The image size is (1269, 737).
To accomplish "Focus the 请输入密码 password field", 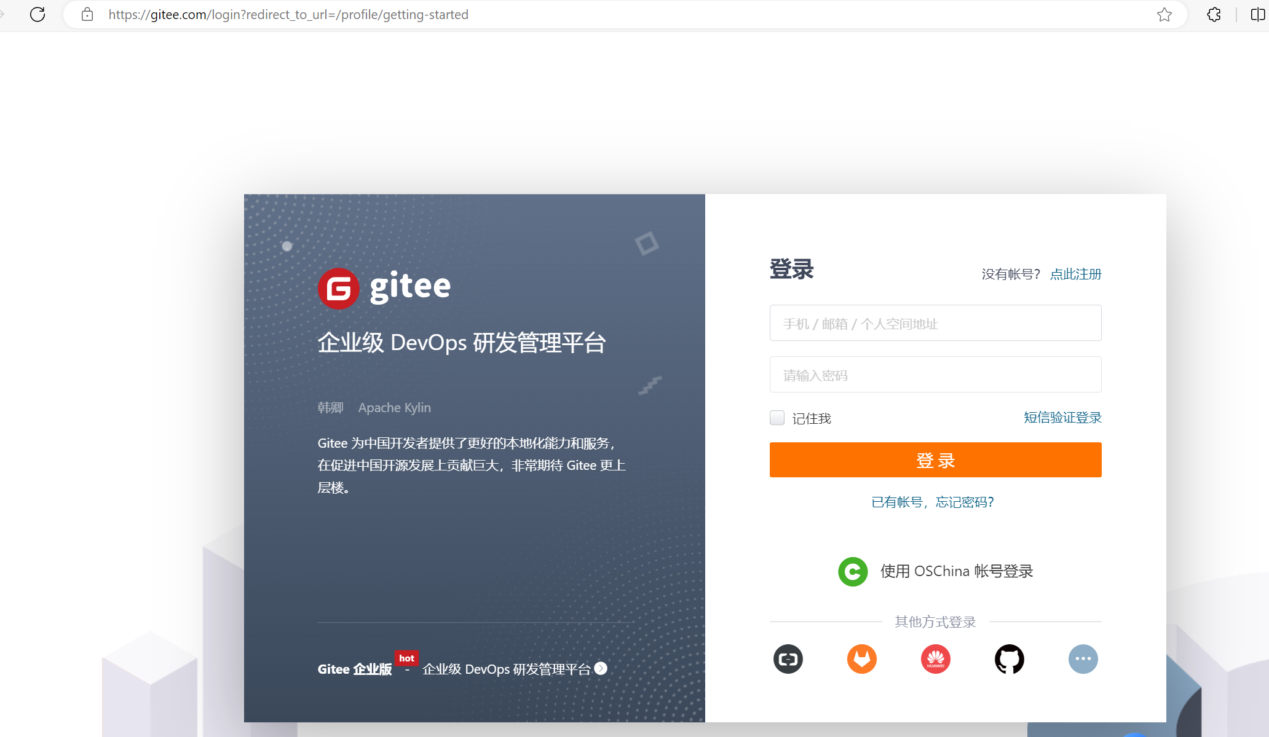I will [x=935, y=375].
